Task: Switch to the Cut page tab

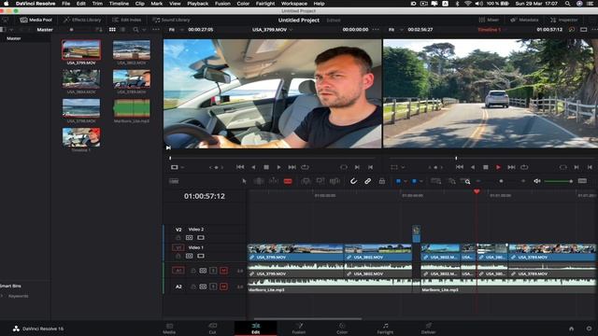Action: coord(212,328)
